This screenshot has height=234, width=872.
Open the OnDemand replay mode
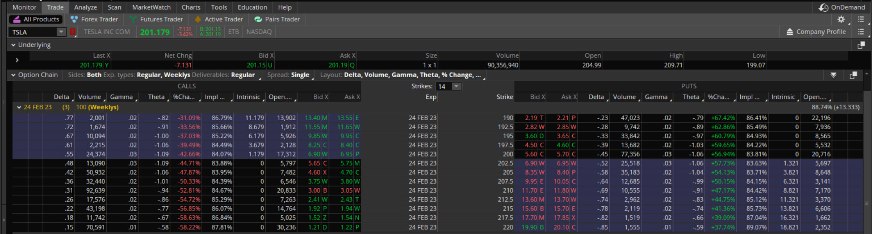pos(842,7)
